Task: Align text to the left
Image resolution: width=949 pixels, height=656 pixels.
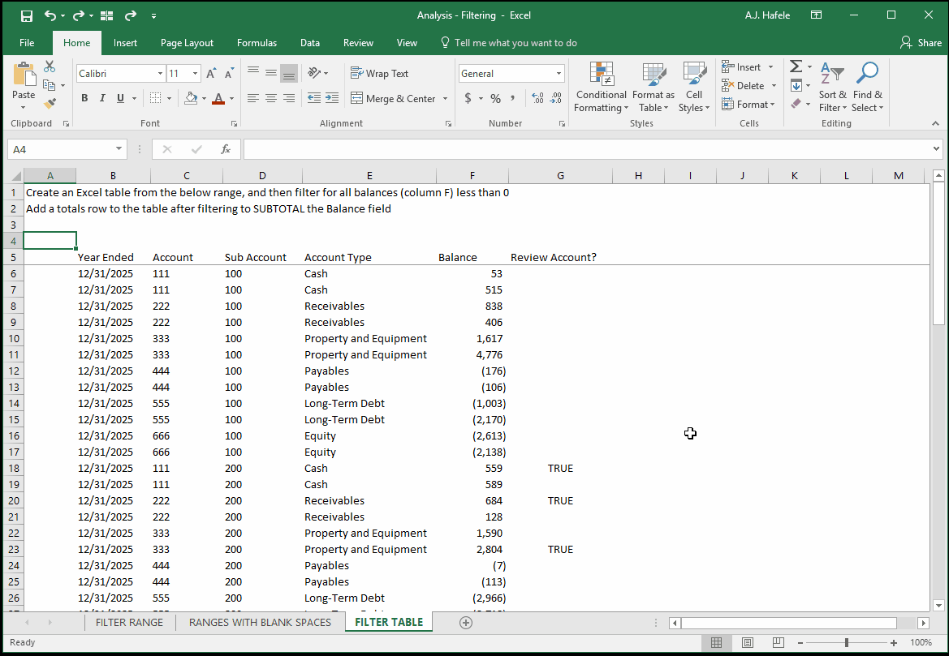Action: (253, 98)
